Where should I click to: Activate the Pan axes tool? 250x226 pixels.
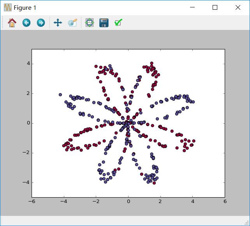click(58, 23)
